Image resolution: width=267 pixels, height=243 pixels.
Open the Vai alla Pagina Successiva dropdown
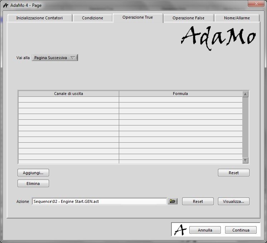[x=55, y=58]
